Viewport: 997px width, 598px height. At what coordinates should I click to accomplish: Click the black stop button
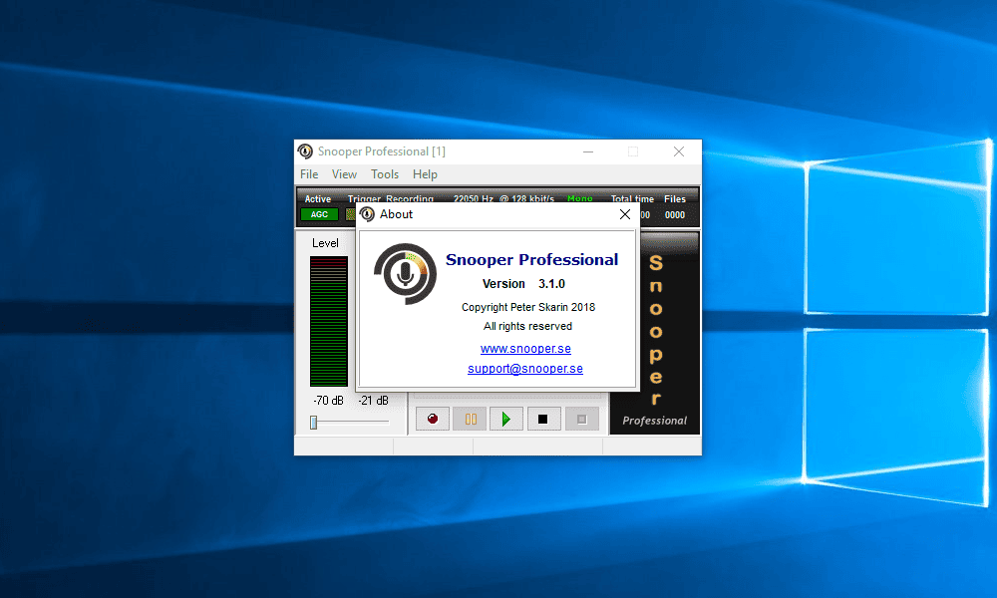coord(543,419)
